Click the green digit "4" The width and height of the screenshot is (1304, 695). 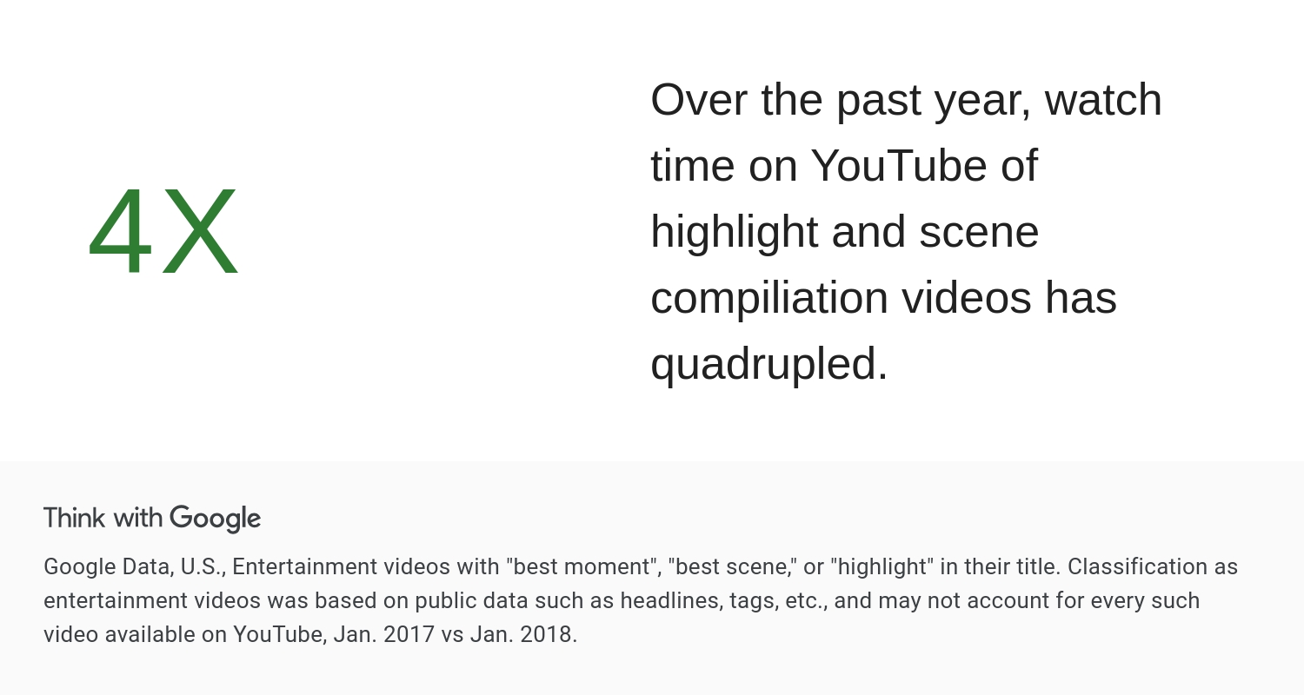[x=120, y=232]
